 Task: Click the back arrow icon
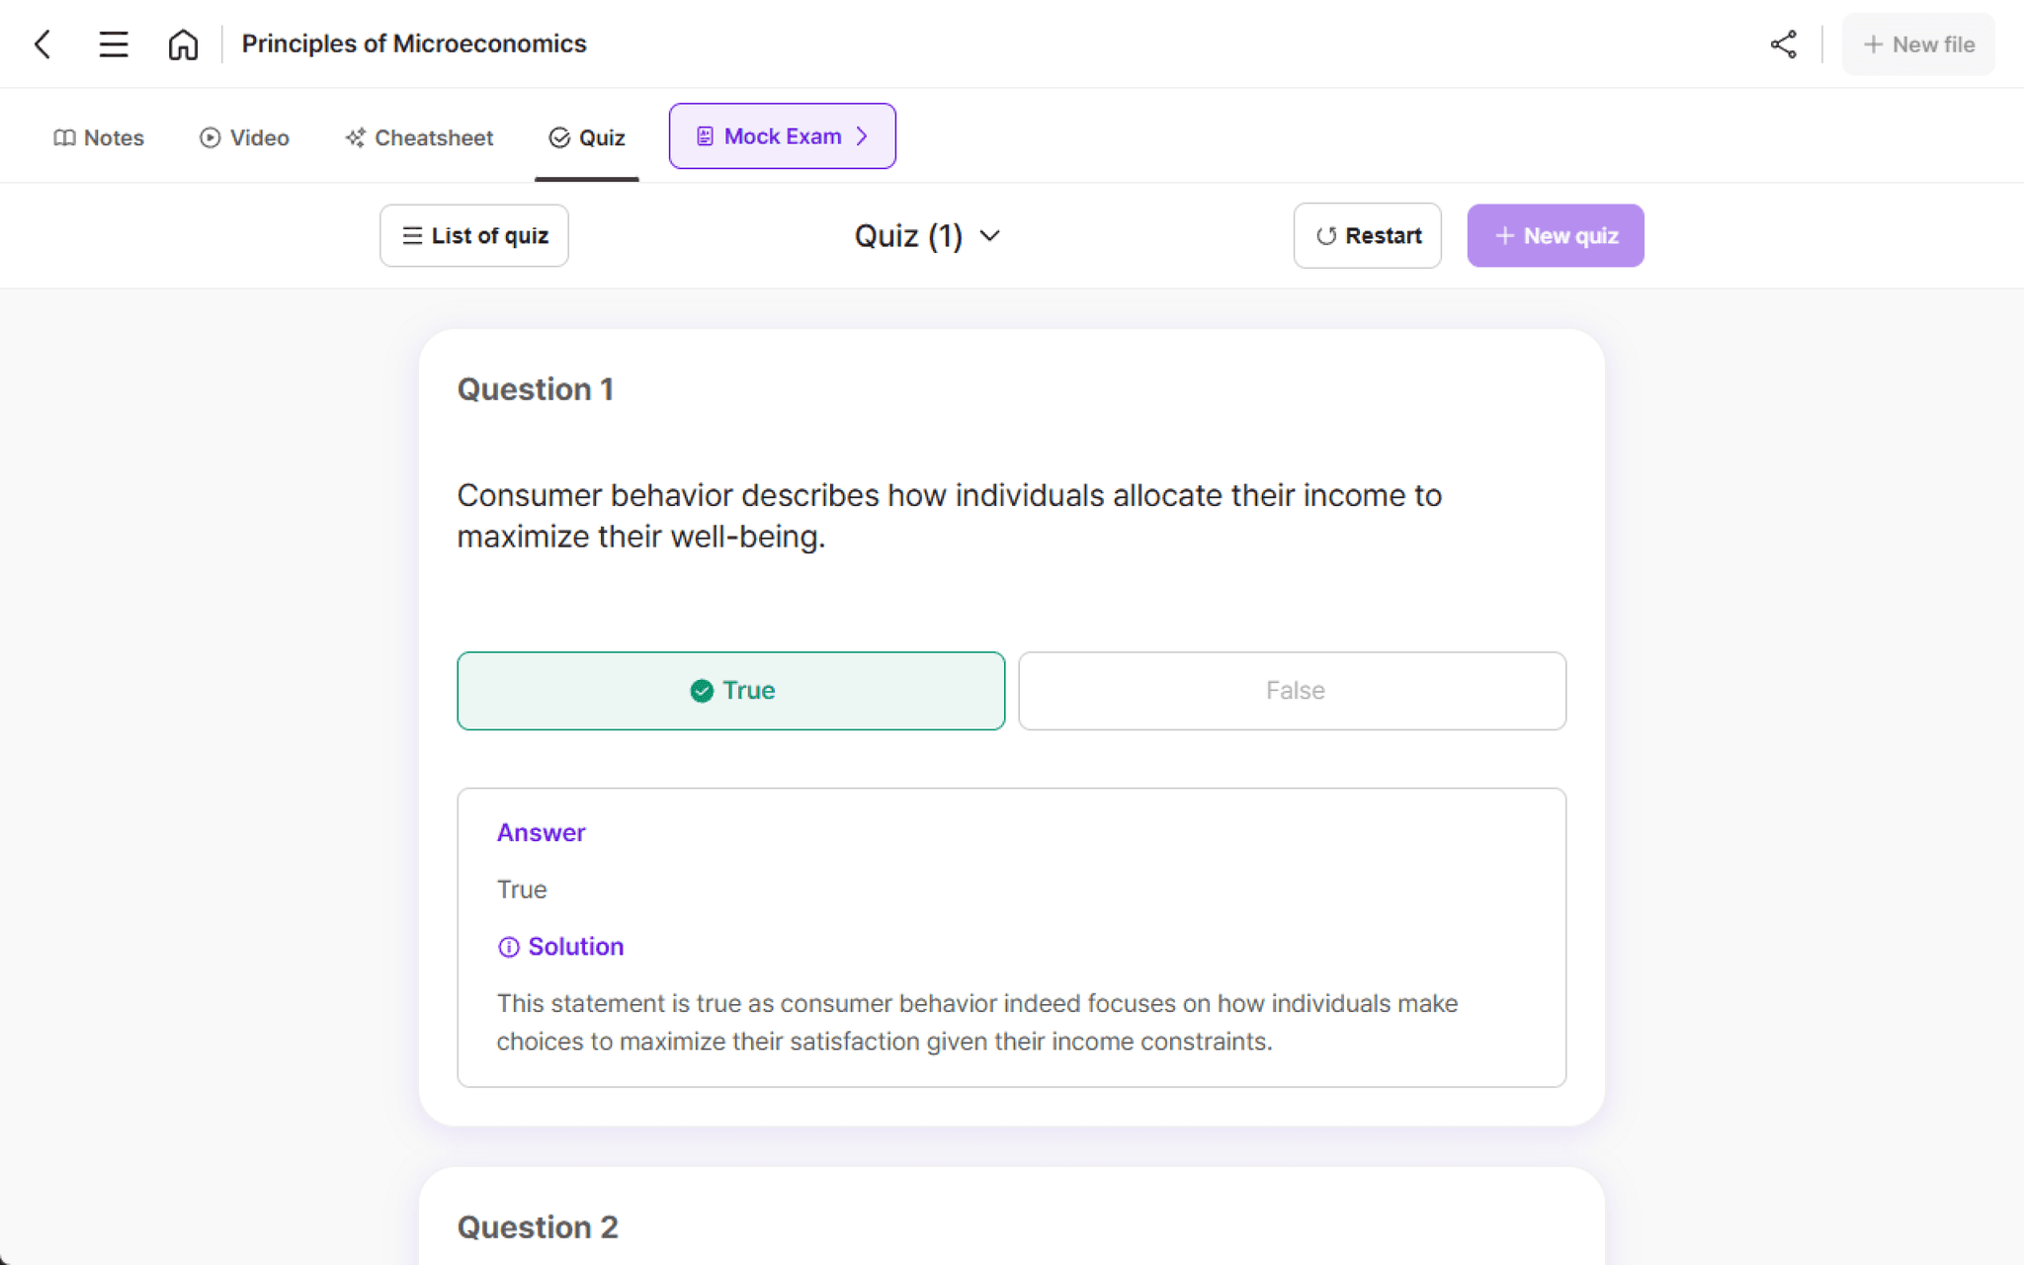point(42,43)
